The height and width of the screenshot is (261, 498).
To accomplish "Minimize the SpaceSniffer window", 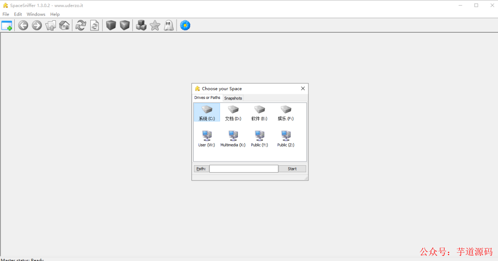I will [x=460, y=6].
